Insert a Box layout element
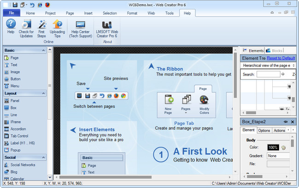 point(11,108)
